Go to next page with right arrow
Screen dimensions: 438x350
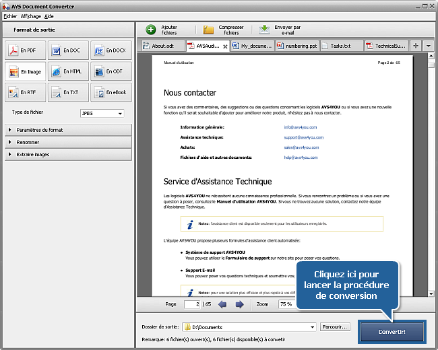239,304
